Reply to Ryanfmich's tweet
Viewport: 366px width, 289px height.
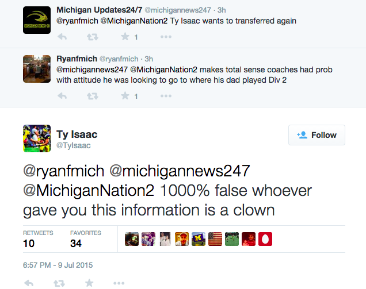63,96
